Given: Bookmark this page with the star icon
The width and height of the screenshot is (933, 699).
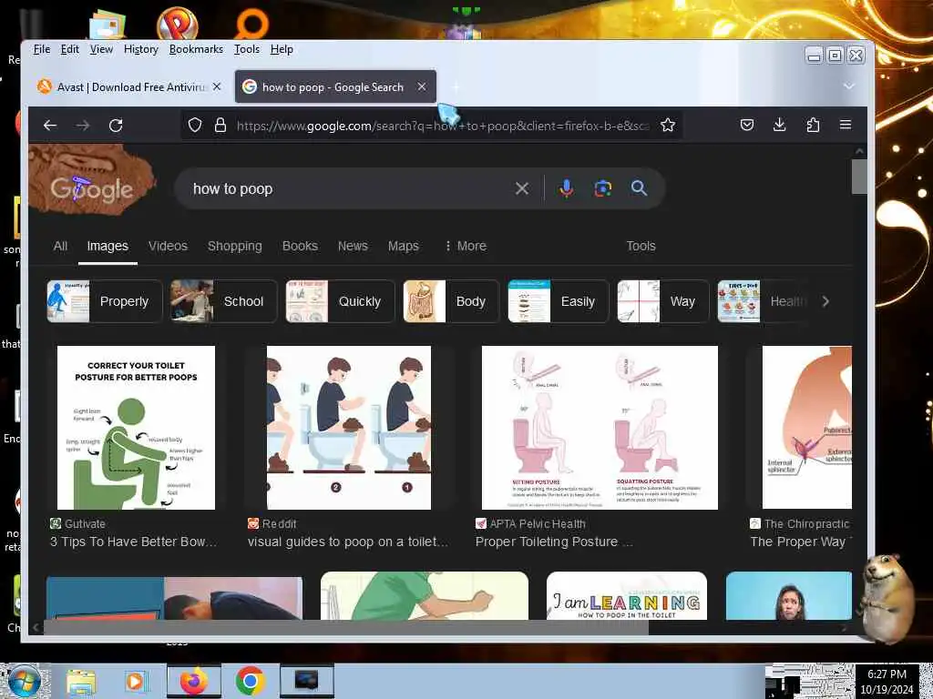Looking at the screenshot, I should coord(668,125).
